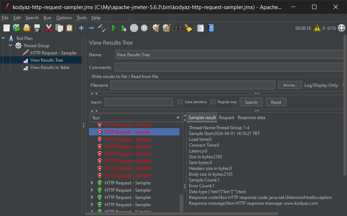347x216 pixels.
Task: Click the Reset button
Action: click(276, 102)
